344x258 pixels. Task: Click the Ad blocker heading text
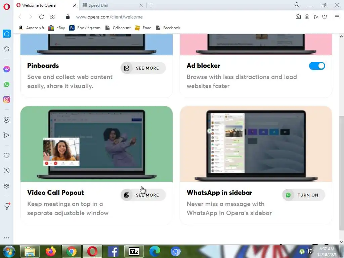pos(203,66)
